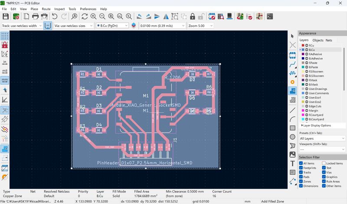This screenshot has width=347, height=204.
Task: Toggle F.Cu layer visibility eye
Action: pyautogui.click(x=307, y=46)
